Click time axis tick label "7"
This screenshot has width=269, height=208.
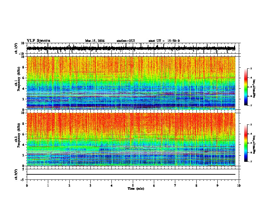175,186
